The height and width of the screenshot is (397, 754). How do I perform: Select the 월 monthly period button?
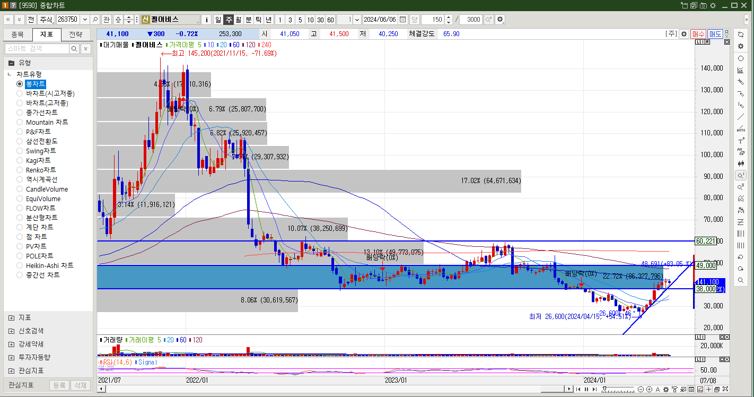pyautogui.click(x=238, y=20)
